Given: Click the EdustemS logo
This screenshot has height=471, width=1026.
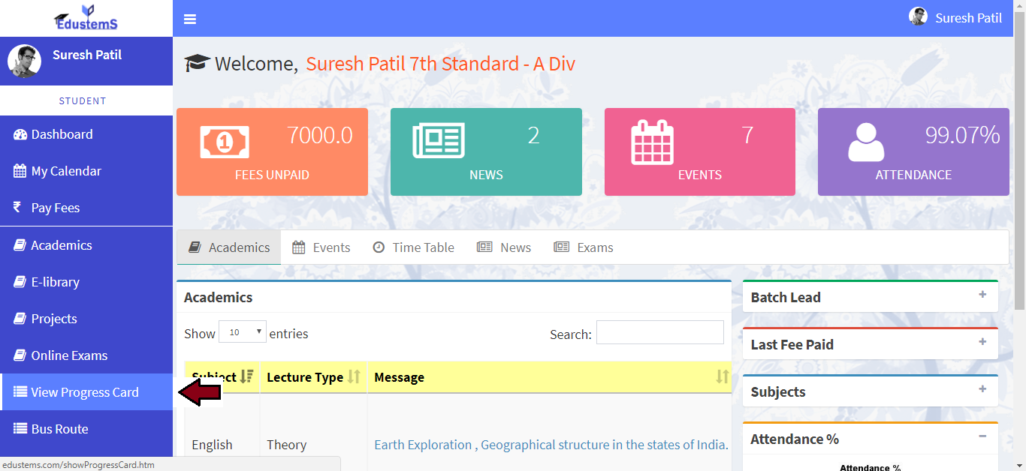Looking at the screenshot, I should [86, 18].
